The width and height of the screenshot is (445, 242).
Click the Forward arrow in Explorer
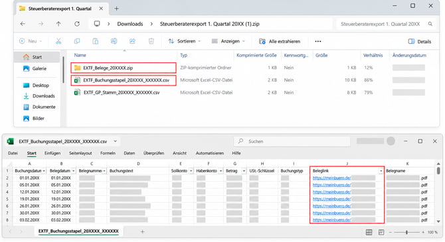point(41,24)
